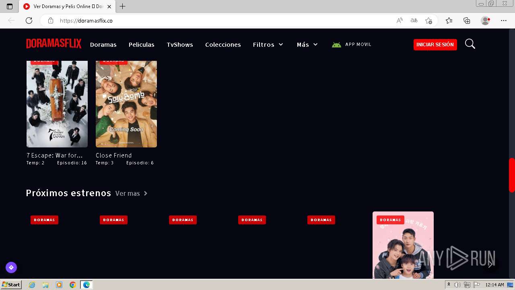Click 'Episodio: 16' under 7 Escape

72,163
